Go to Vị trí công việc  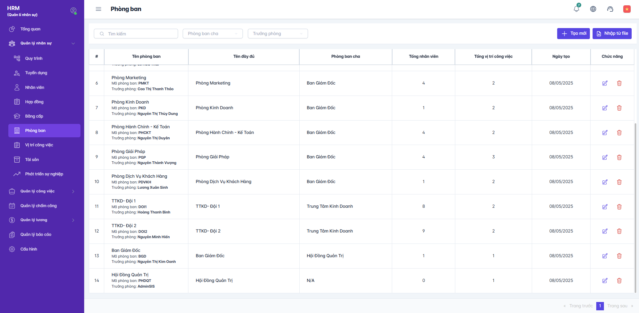[x=39, y=145]
